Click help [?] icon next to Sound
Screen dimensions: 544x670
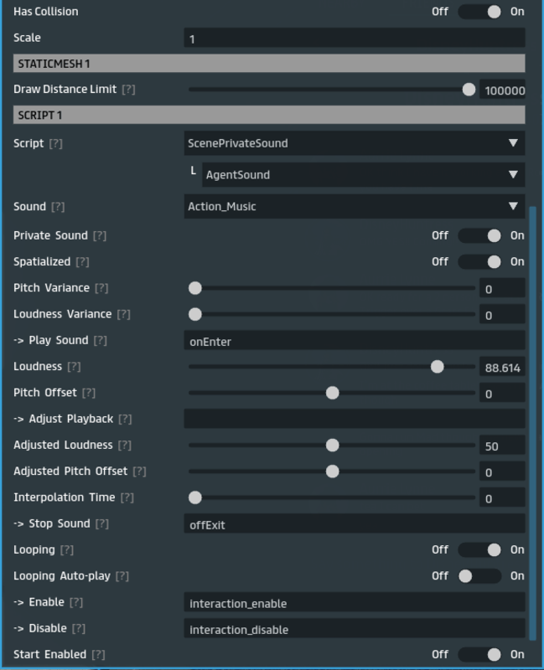[58, 206]
